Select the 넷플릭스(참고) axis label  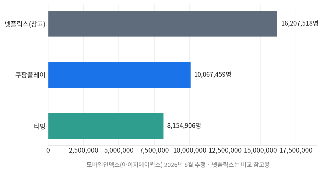pos(25,24)
